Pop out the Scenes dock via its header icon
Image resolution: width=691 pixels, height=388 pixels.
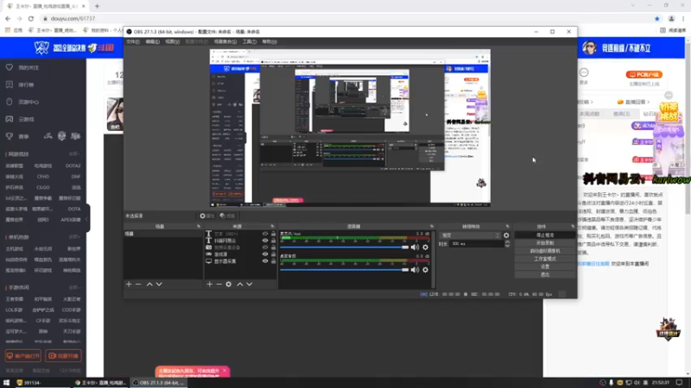click(x=199, y=226)
